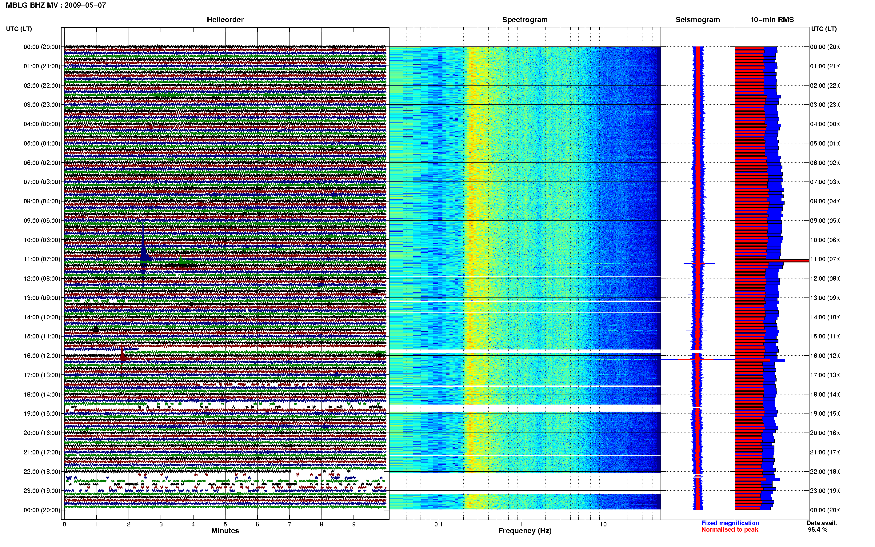Click the tall RMS bar at 11:00
The image size is (875, 547).
772,261
